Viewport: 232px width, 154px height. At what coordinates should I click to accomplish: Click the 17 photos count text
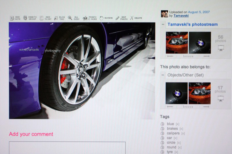click(x=220, y=90)
